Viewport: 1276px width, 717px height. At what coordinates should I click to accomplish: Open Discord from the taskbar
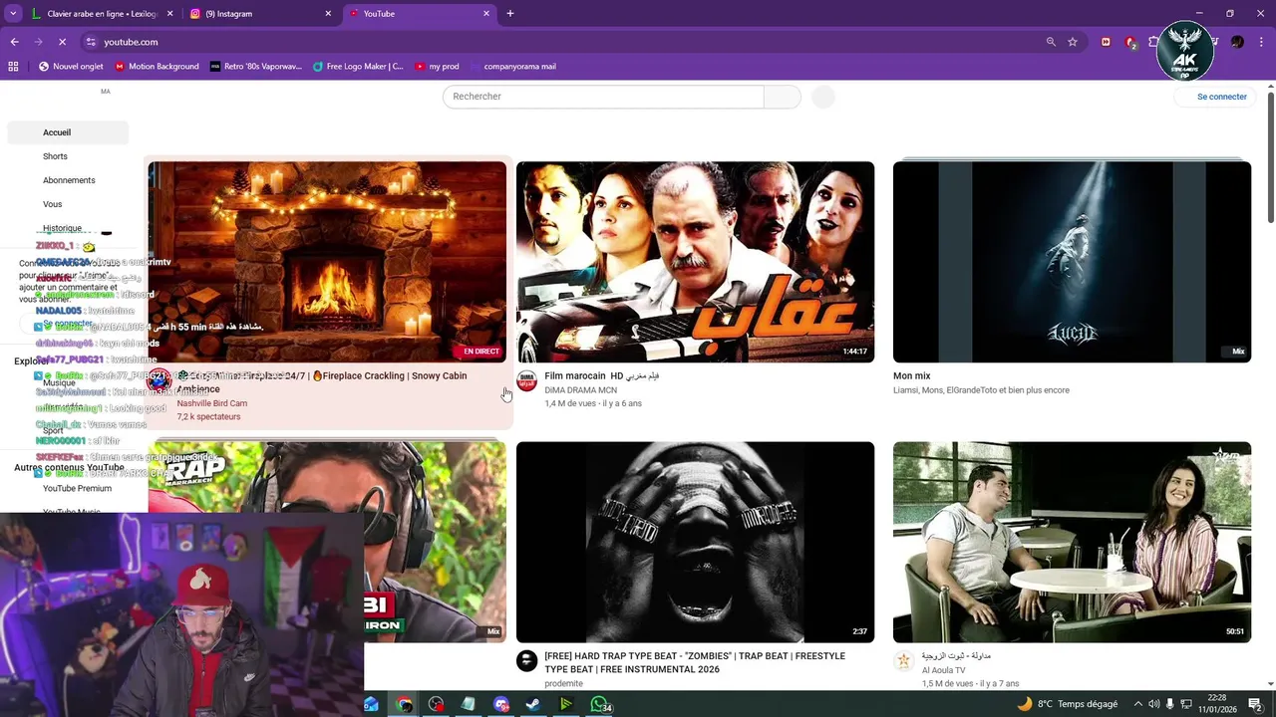click(x=501, y=704)
